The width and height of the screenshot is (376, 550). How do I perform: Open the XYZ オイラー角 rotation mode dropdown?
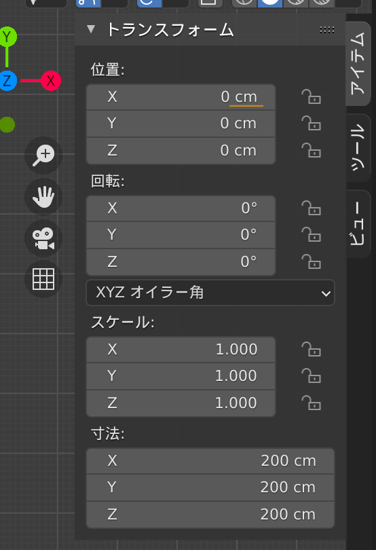pos(210,293)
